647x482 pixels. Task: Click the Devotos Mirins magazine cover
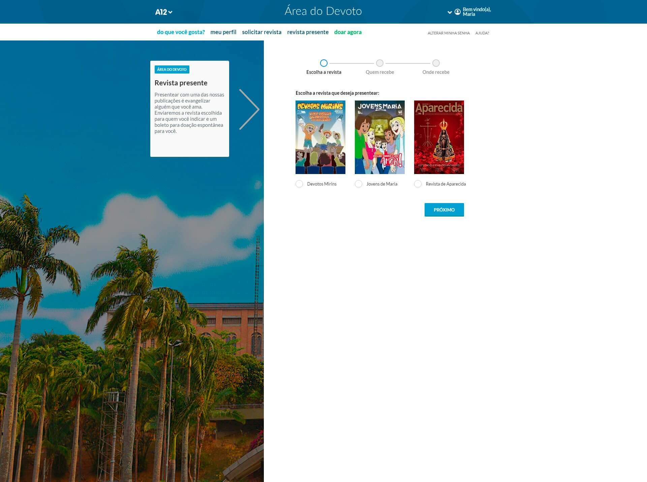coord(320,137)
